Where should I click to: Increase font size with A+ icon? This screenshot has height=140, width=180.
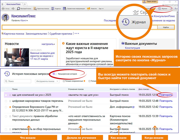point(176,9)
